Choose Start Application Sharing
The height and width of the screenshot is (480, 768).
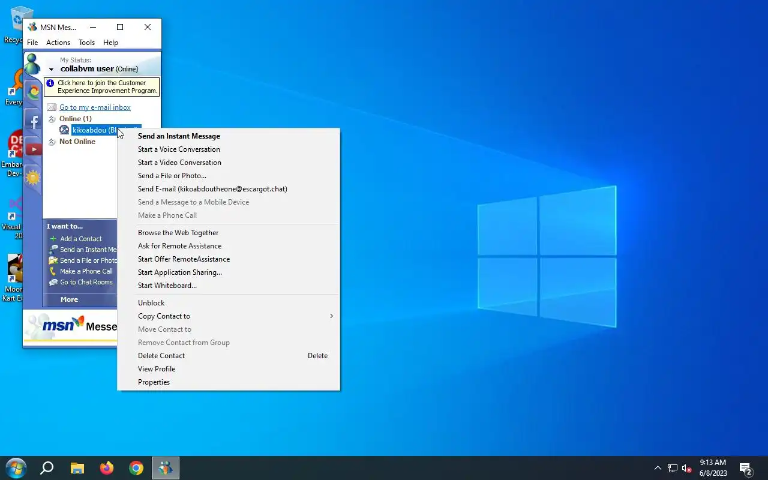click(x=229, y=272)
